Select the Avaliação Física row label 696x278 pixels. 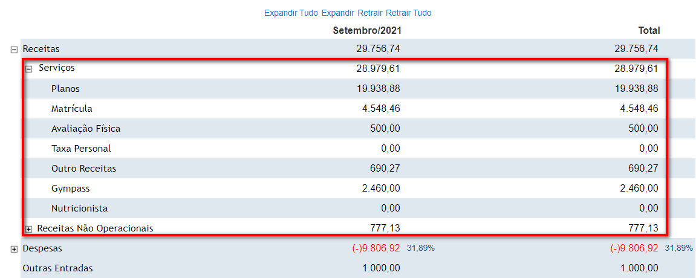[85, 129]
